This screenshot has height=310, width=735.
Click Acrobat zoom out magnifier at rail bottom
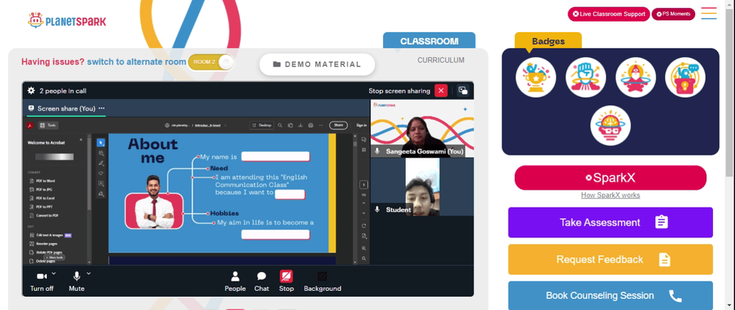pos(364,259)
